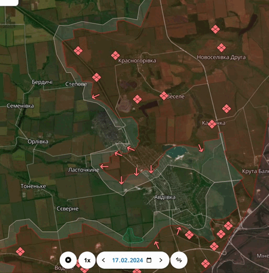Click the Степове village label
Viewport: 269px width, 273px height.
(76, 84)
